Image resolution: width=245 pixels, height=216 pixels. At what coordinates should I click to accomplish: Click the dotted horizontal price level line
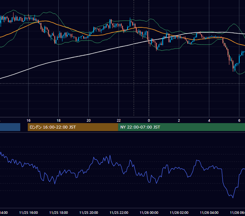pos(122,84)
